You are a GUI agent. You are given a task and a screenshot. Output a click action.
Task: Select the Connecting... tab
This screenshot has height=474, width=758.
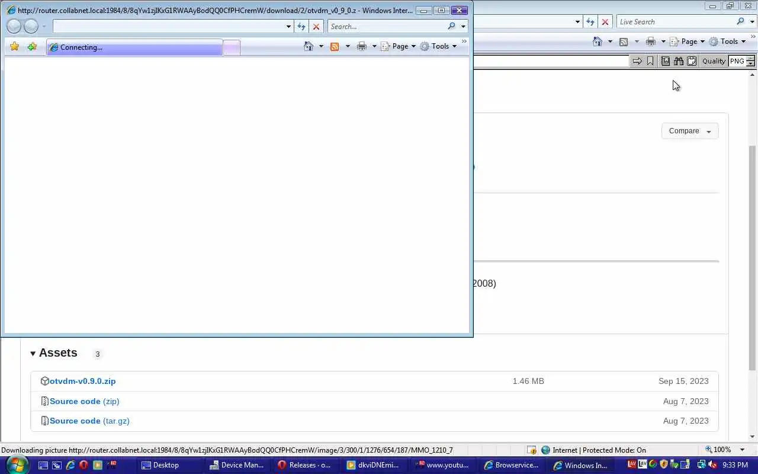click(134, 47)
